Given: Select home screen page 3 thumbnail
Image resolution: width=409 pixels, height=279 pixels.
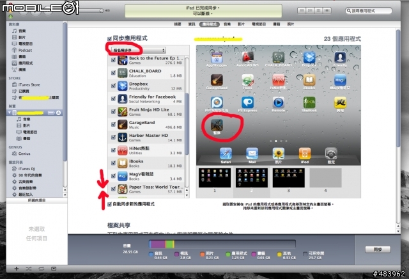Looking at the screenshot, I should [288, 178].
